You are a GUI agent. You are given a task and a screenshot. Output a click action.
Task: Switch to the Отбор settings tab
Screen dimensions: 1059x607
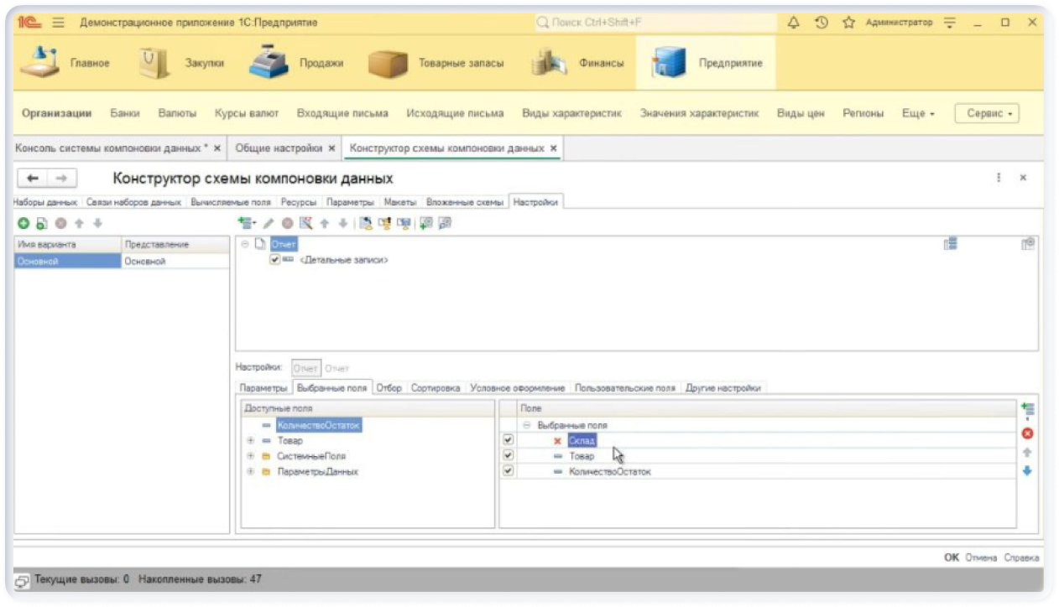389,388
